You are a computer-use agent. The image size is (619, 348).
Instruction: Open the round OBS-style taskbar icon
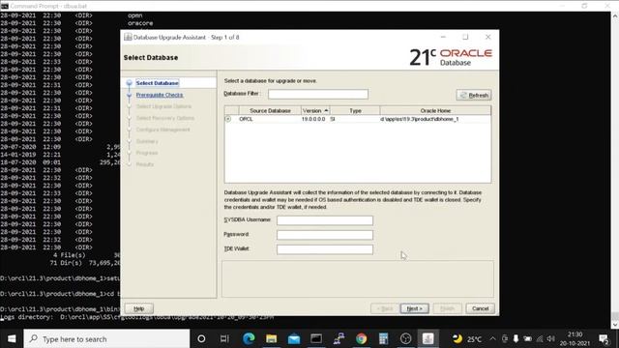point(405,338)
